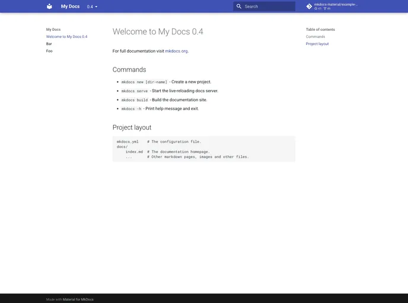The width and height of the screenshot is (408, 303).
Task: Click the index.md line in the code block
Action: tap(167, 152)
